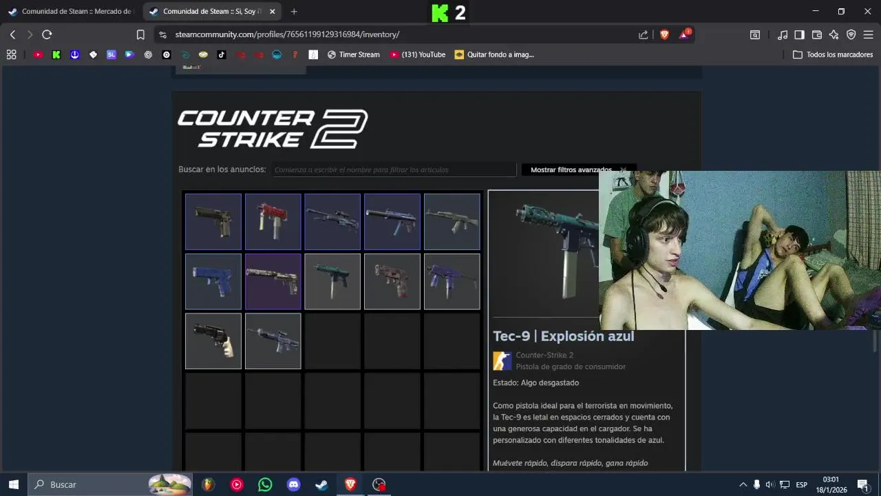This screenshot has height=496, width=881.
Task: Open Leo AI sparkle icon
Action: (x=834, y=34)
